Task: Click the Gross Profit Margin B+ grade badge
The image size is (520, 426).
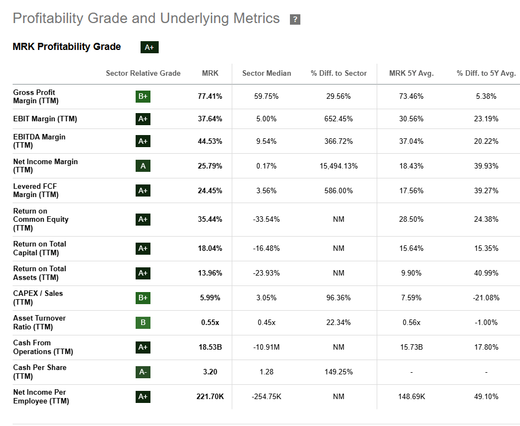Action: click(143, 97)
